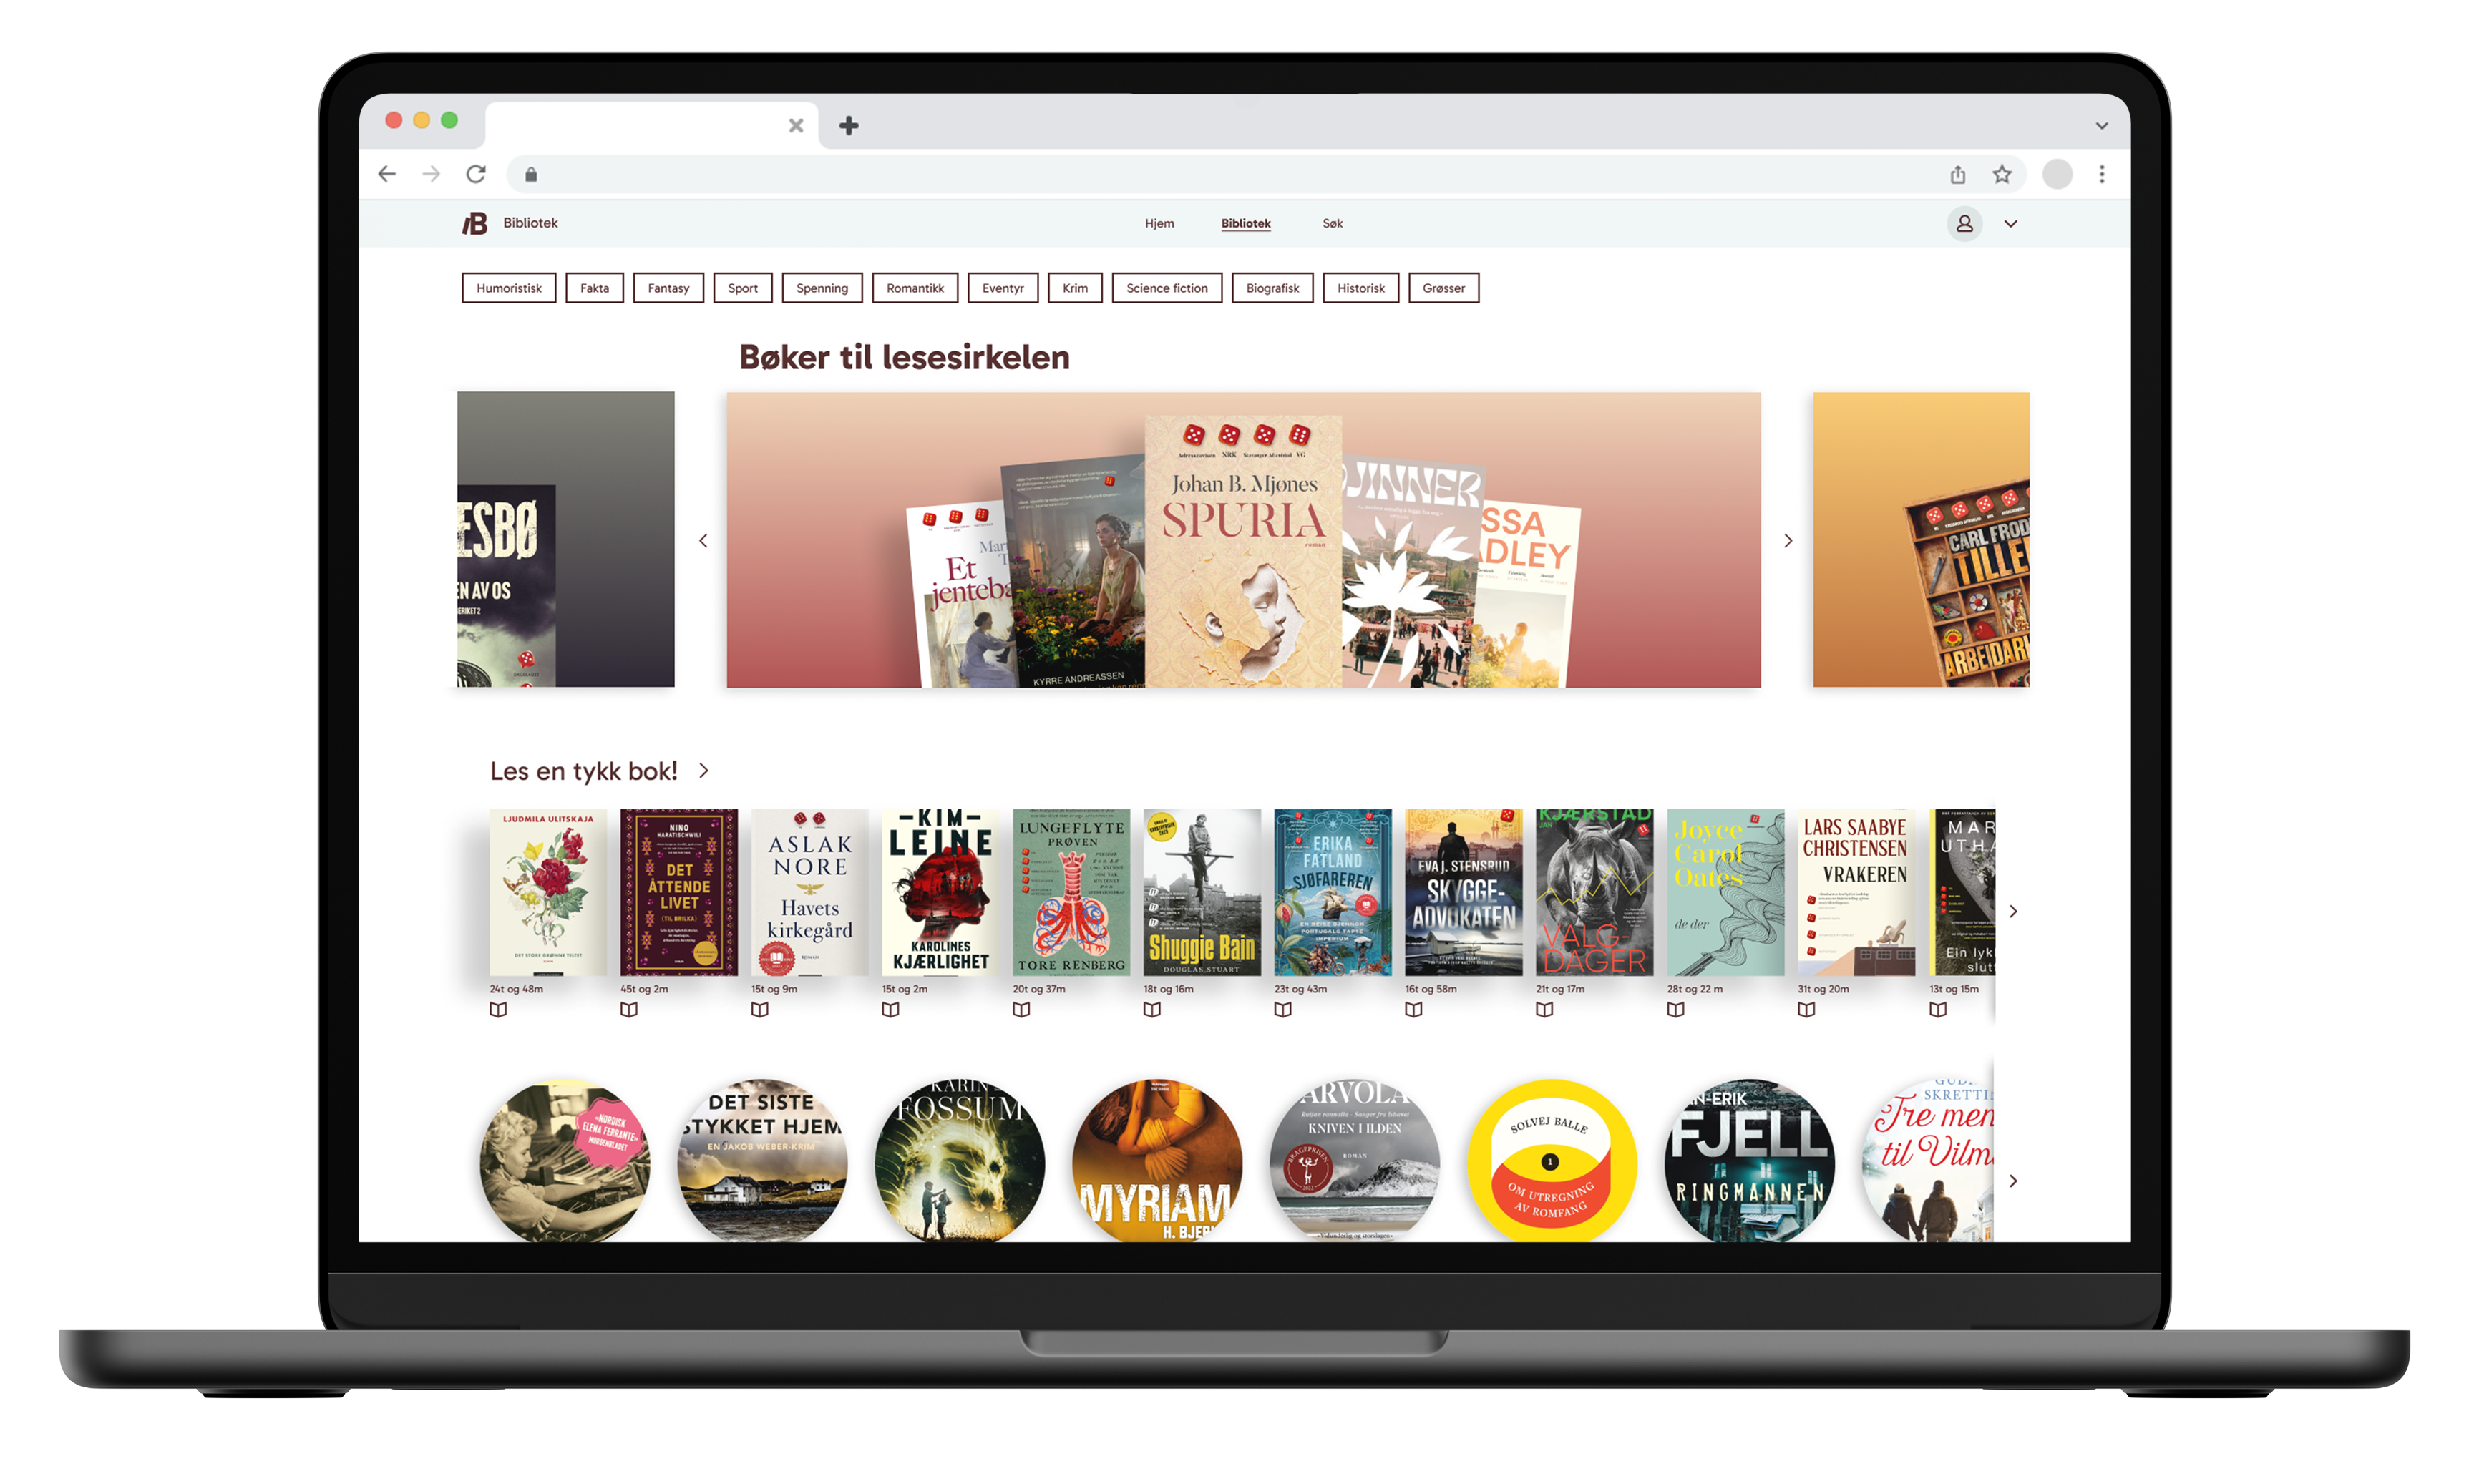Expand Les en tykk bok! arrow
The image size is (2469, 1484).
coord(704,770)
